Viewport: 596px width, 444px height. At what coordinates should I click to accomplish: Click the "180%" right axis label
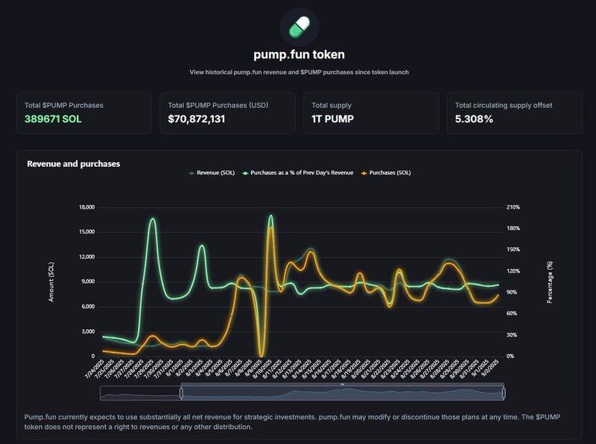coord(513,229)
